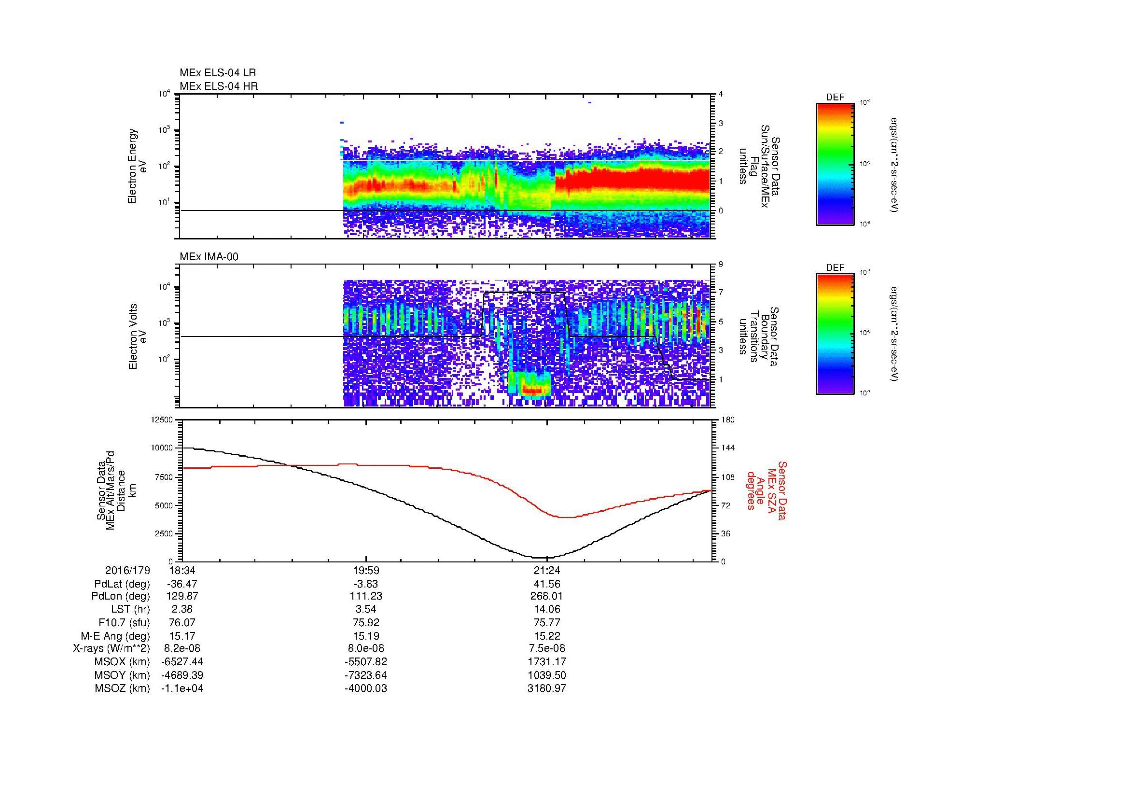Click the X-rays value '7.5e-08'
The image size is (1129, 798).
(x=547, y=649)
